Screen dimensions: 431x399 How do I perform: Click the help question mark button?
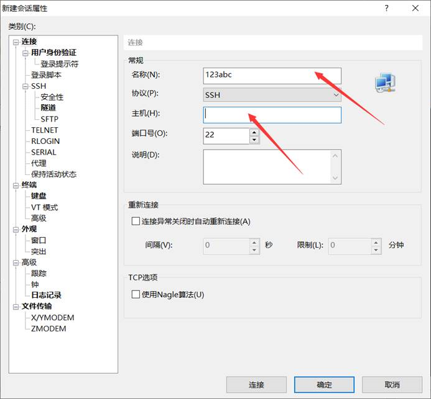click(x=386, y=8)
